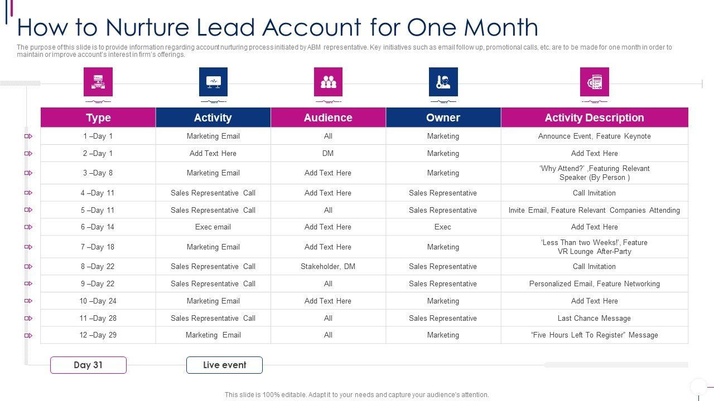The width and height of the screenshot is (714, 401).
Task: Click the arrow bullet beside 12 –Day 29
Action: [28, 335]
